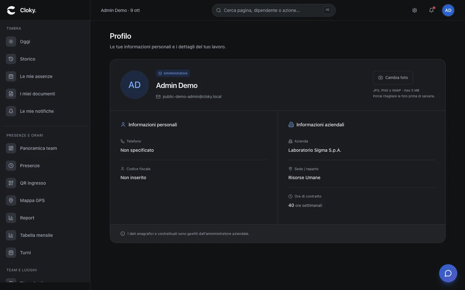
Task: Click the I miei documenti file icon
Action: point(11,94)
